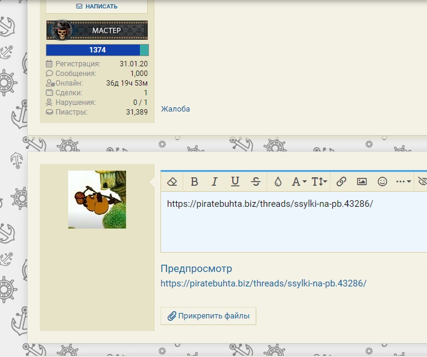
Task: Click the wallet icon beside Сделки
Action: 49,93
